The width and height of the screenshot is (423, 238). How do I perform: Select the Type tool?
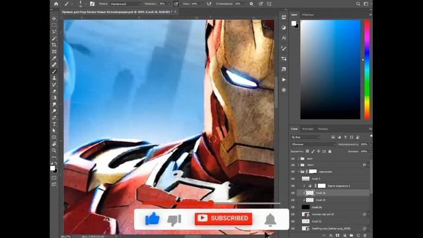54,124
